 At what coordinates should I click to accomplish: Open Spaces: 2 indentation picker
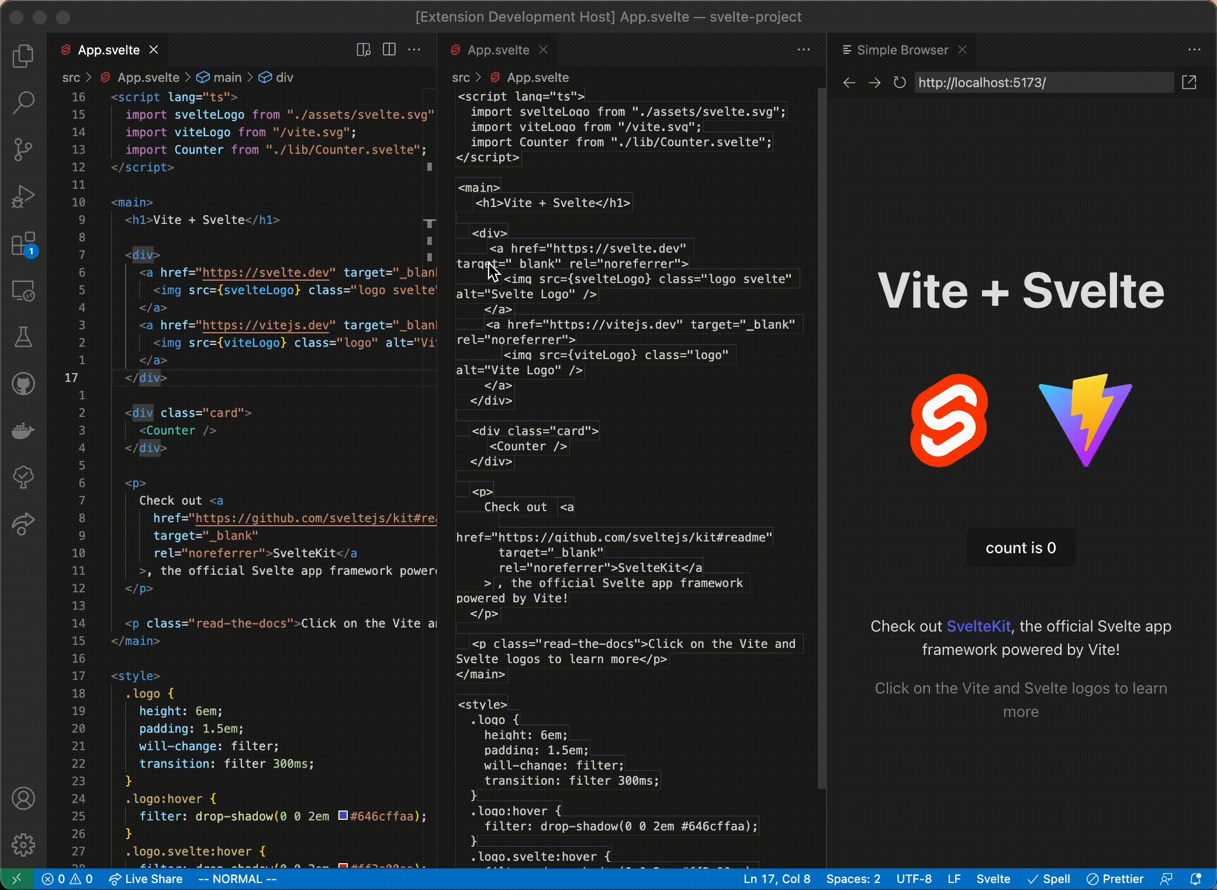tap(853, 879)
